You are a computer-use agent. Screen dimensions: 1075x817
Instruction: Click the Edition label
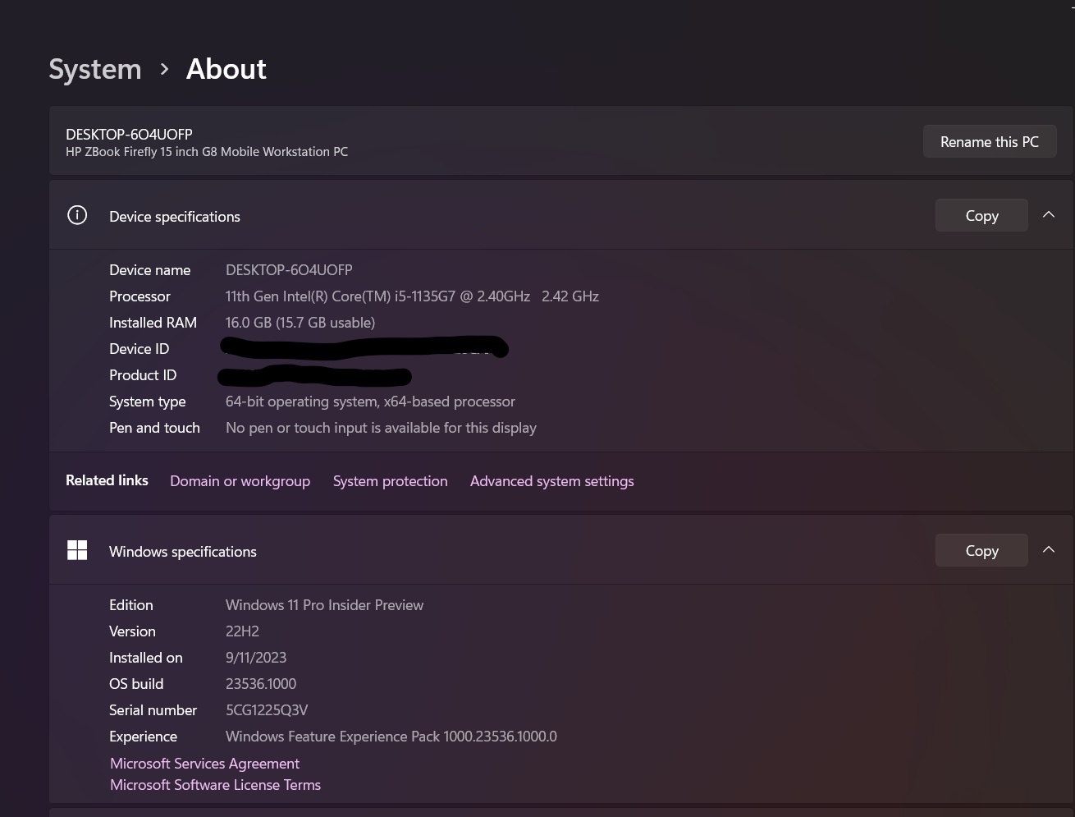(x=131, y=605)
